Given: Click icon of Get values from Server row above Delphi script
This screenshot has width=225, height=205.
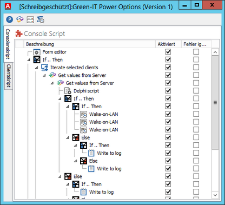Looking at the screenshot, I should 60,83.
